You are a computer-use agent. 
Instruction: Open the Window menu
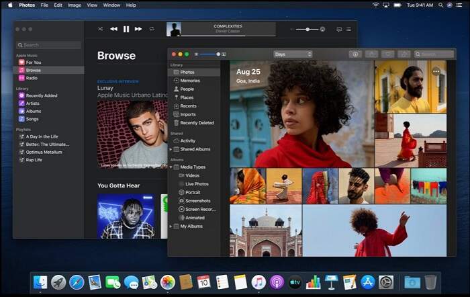click(112, 5)
